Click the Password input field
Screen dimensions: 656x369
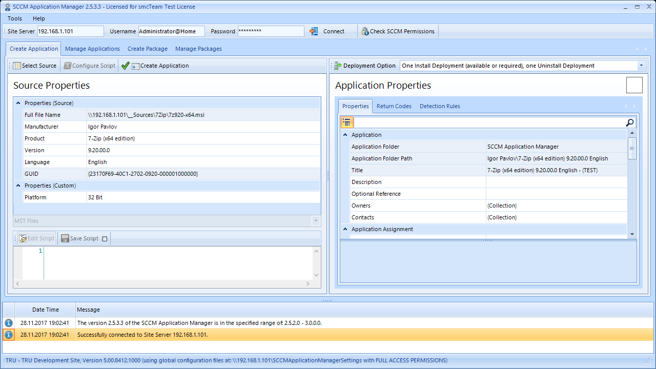[x=271, y=31]
